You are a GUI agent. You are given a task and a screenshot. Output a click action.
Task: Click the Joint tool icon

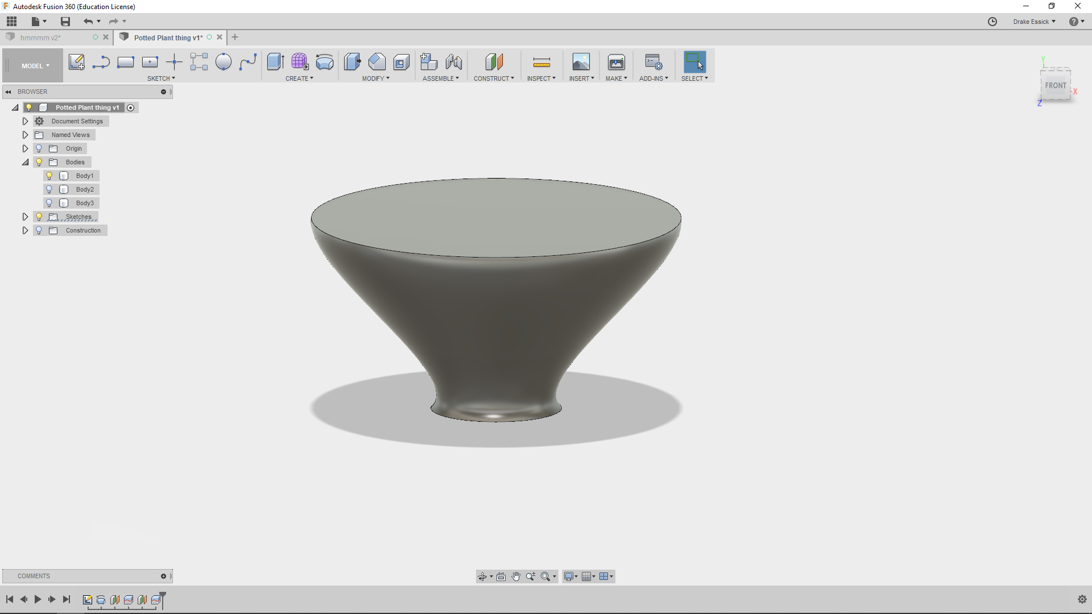point(453,62)
